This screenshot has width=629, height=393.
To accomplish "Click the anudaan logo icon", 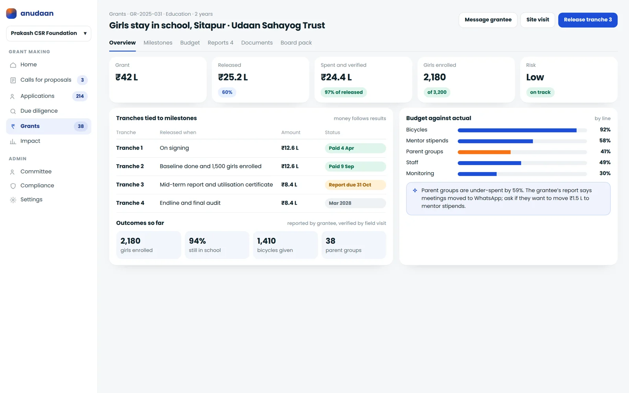I will pos(11,13).
